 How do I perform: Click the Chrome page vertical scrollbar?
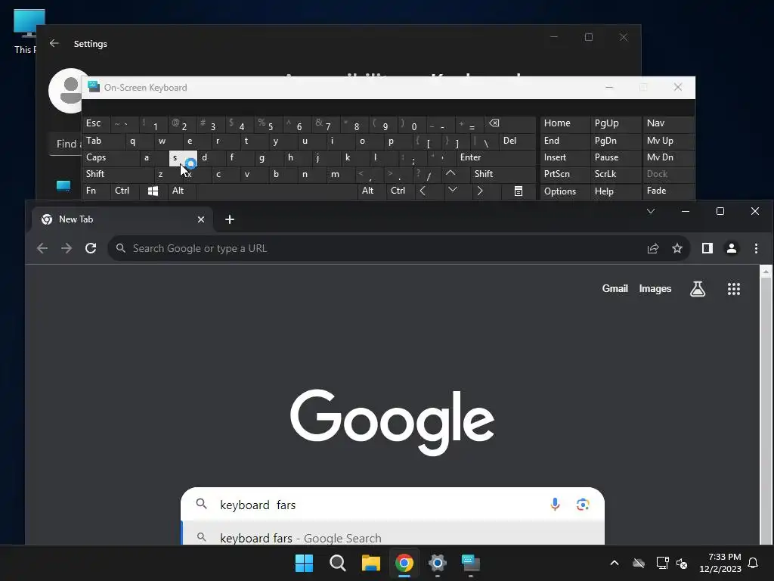[x=766, y=405]
